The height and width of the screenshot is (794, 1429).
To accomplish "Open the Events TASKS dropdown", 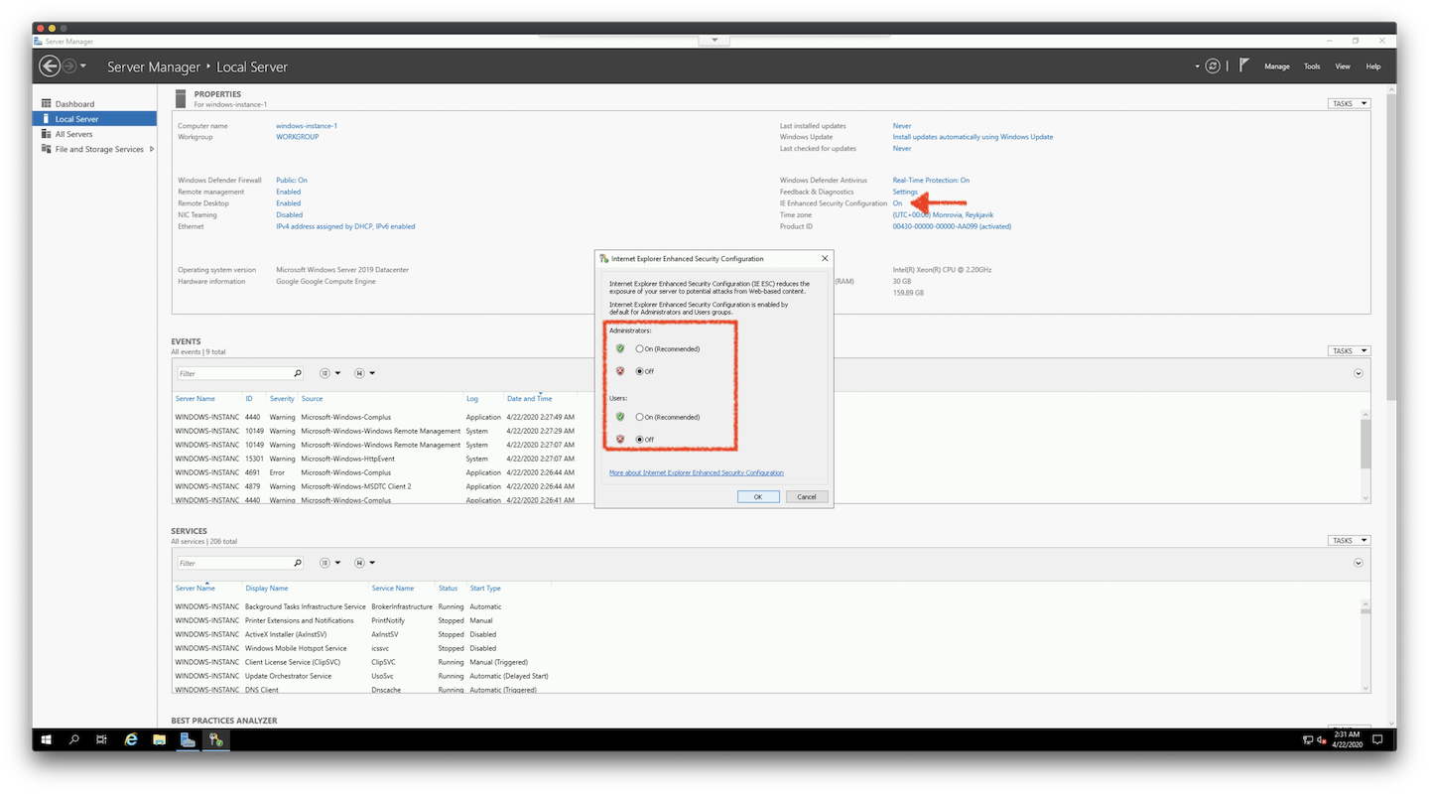I will pyautogui.click(x=1349, y=350).
